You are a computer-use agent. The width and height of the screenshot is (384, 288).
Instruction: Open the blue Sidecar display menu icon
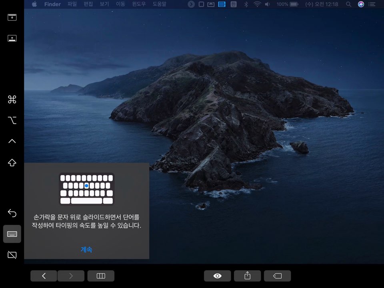click(222, 4)
